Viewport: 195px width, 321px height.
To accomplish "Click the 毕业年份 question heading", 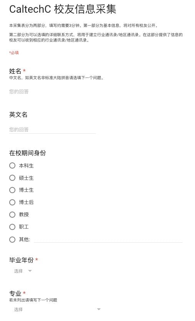I will point(21,260).
